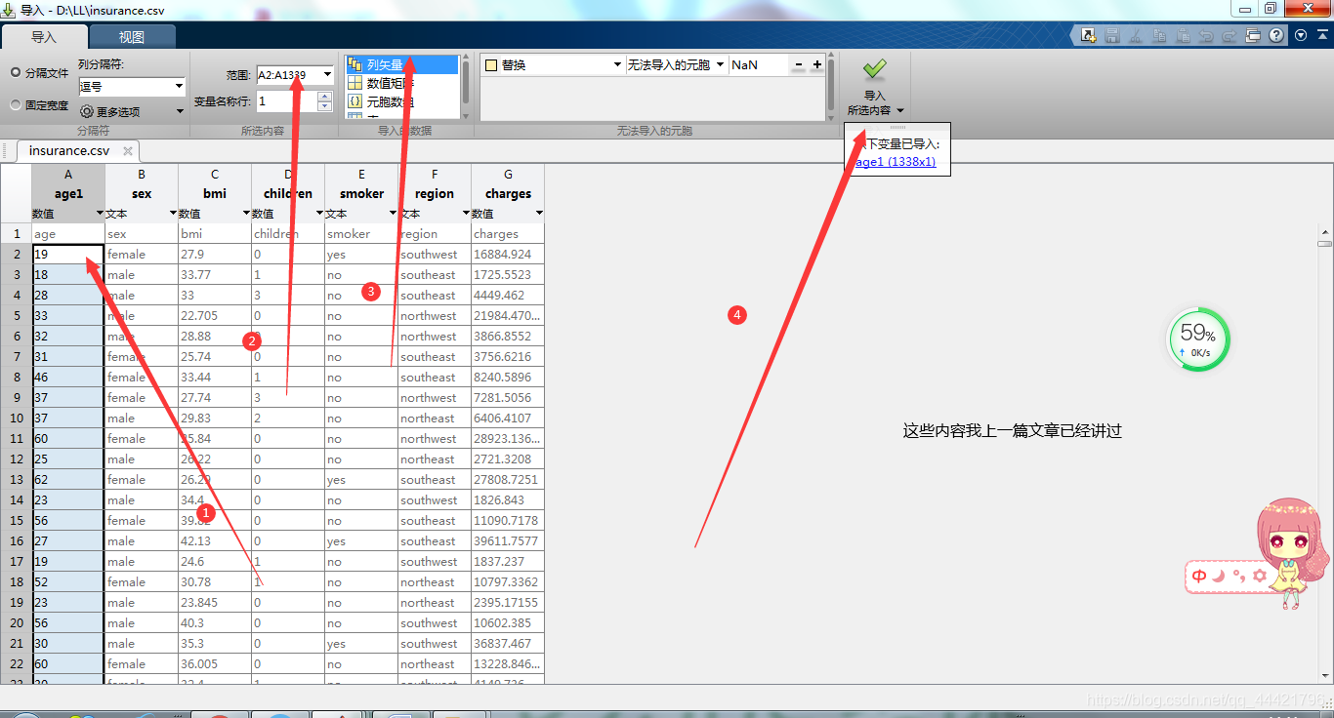Click the 范围 range input field
Viewport: 1334px width, 718px height.
(287, 74)
